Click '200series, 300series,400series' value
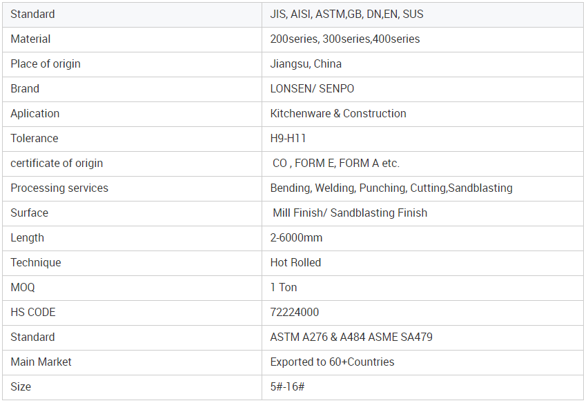 (x=344, y=39)
